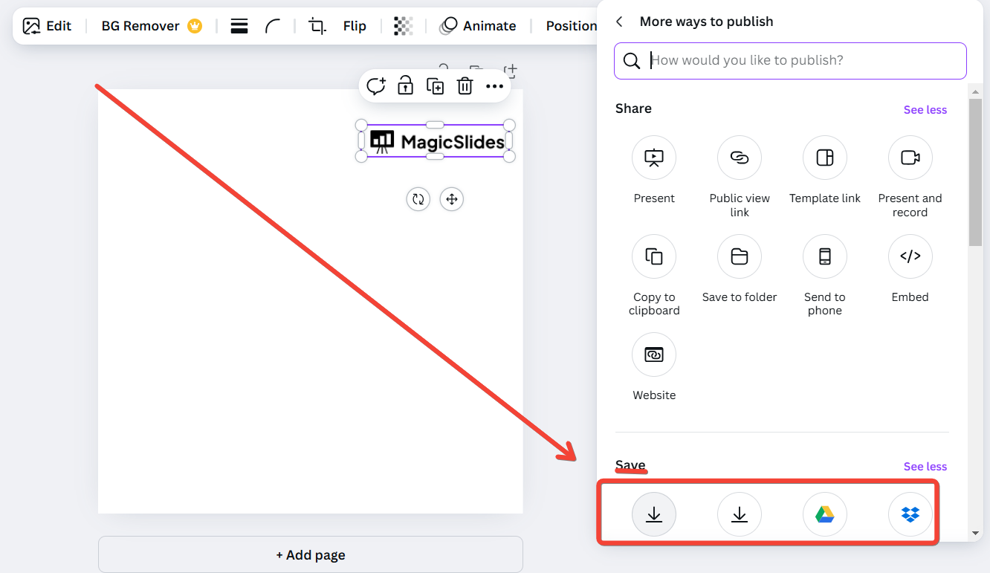Viewport: 990px width, 573px height.
Task: Select the Present and record option
Action: [910, 177]
